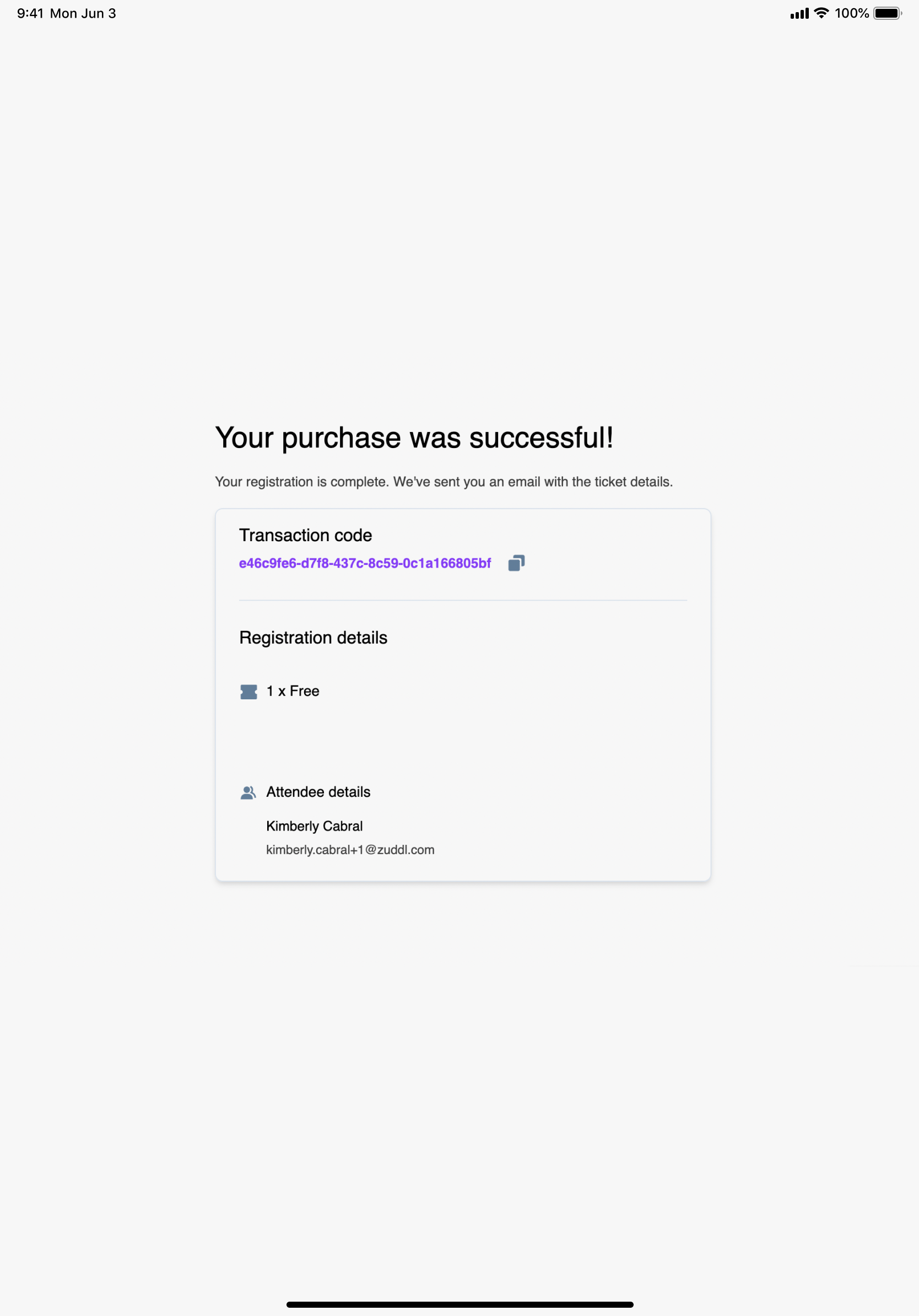This screenshot has height=1316, width=919.
Task: Click the ticket icon beside 1 x Free
Action: pyautogui.click(x=248, y=692)
